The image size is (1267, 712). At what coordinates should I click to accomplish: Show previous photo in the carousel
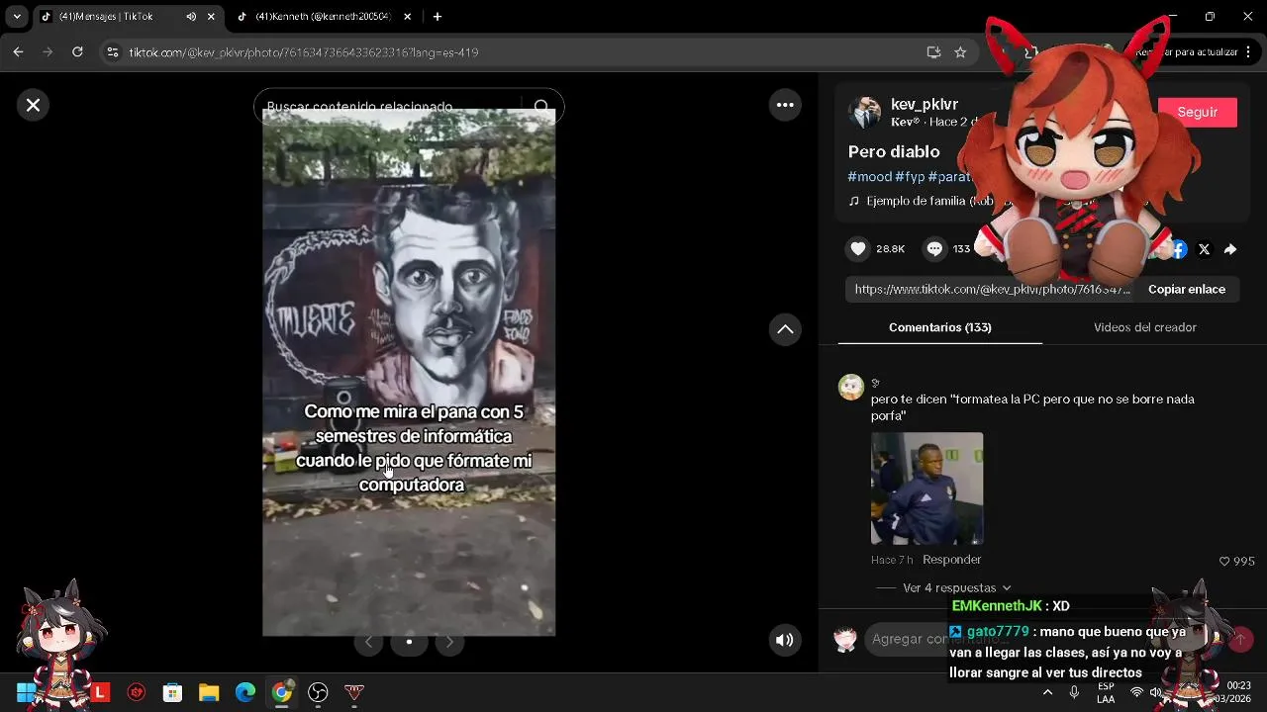368,642
